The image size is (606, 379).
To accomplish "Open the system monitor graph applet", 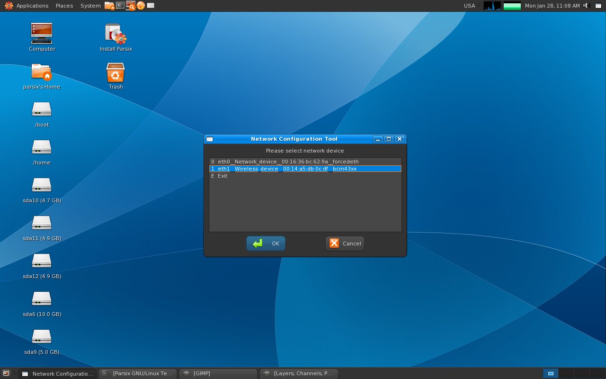I will 492,6.
